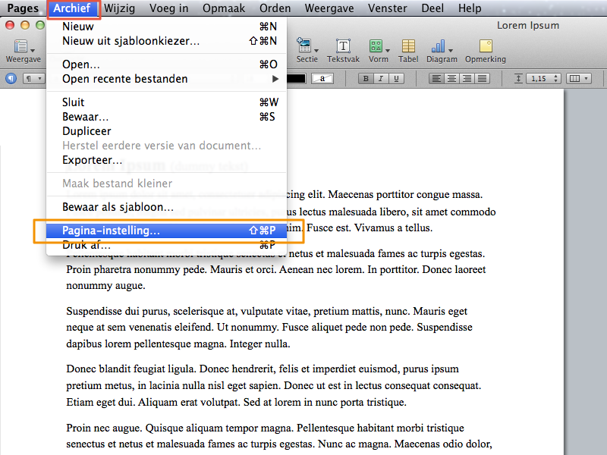Screen dimensions: 607x455
Task: Open the Help menu
Action: click(x=470, y=8)
